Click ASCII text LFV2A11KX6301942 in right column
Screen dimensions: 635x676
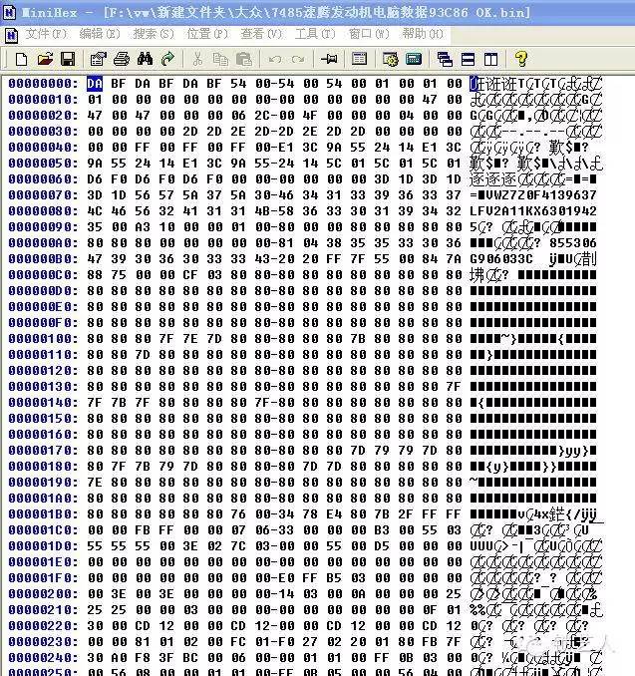(532, 211)
